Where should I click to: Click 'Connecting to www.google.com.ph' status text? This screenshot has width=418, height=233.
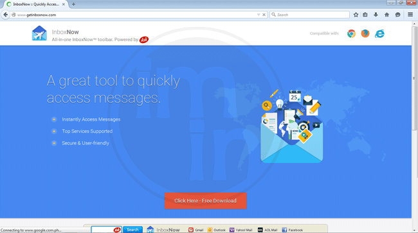tap(31, 230)
